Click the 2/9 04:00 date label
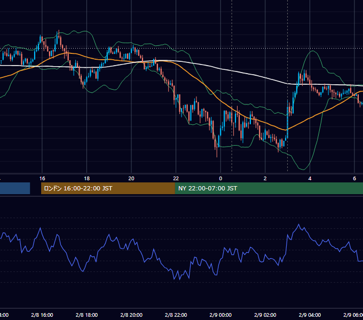The width and height of the screenshot is (363, 320). [x=310, y=315]
